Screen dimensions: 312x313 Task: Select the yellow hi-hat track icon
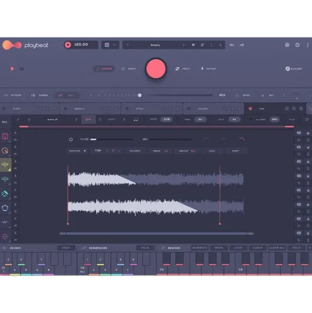click(x=5, y=165)
